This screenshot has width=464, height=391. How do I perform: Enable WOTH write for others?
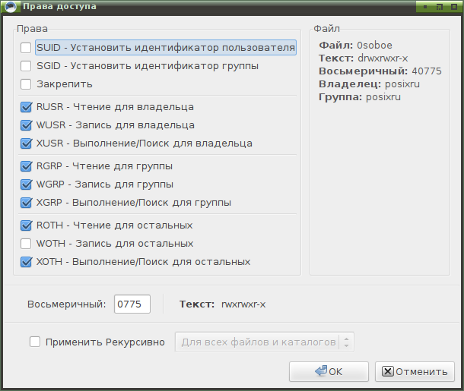(x=26, y=244)
